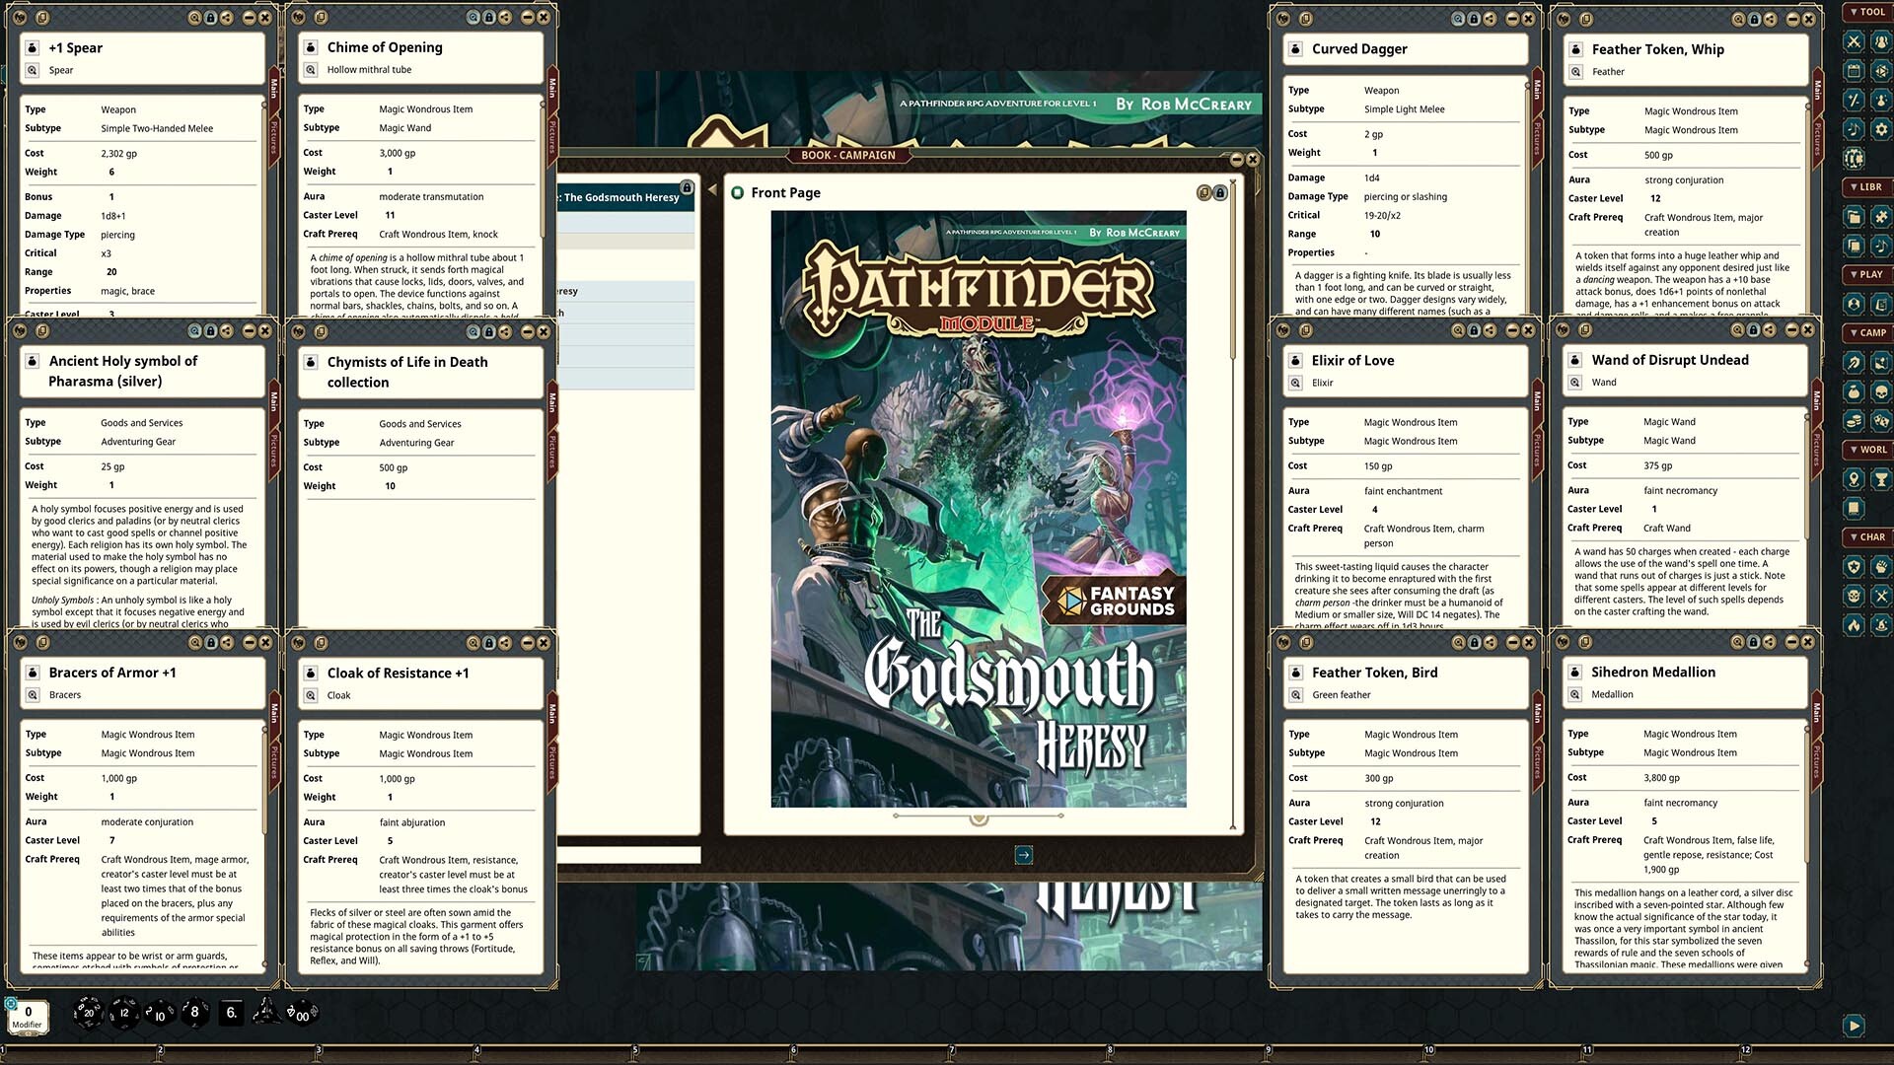Screen dimensions: 1894x1065
Task: Open the coins parcels campaign icon
Action: click(1854, 421)
